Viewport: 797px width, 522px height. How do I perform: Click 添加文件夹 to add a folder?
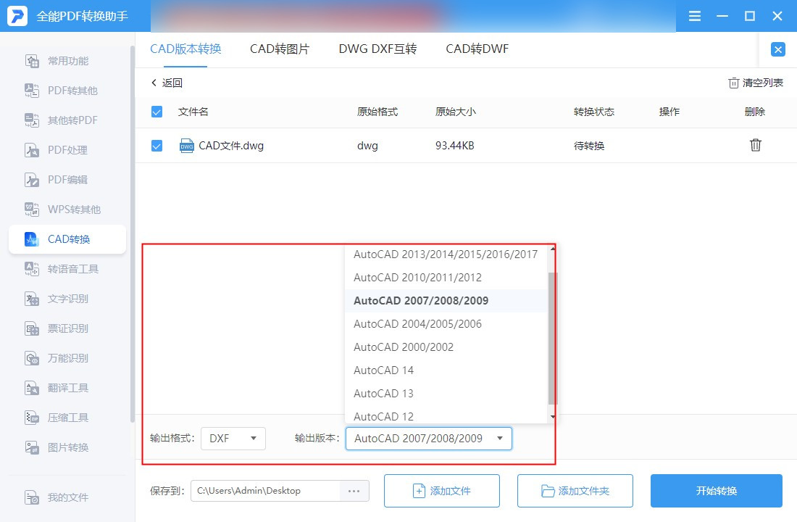point(575,490)
